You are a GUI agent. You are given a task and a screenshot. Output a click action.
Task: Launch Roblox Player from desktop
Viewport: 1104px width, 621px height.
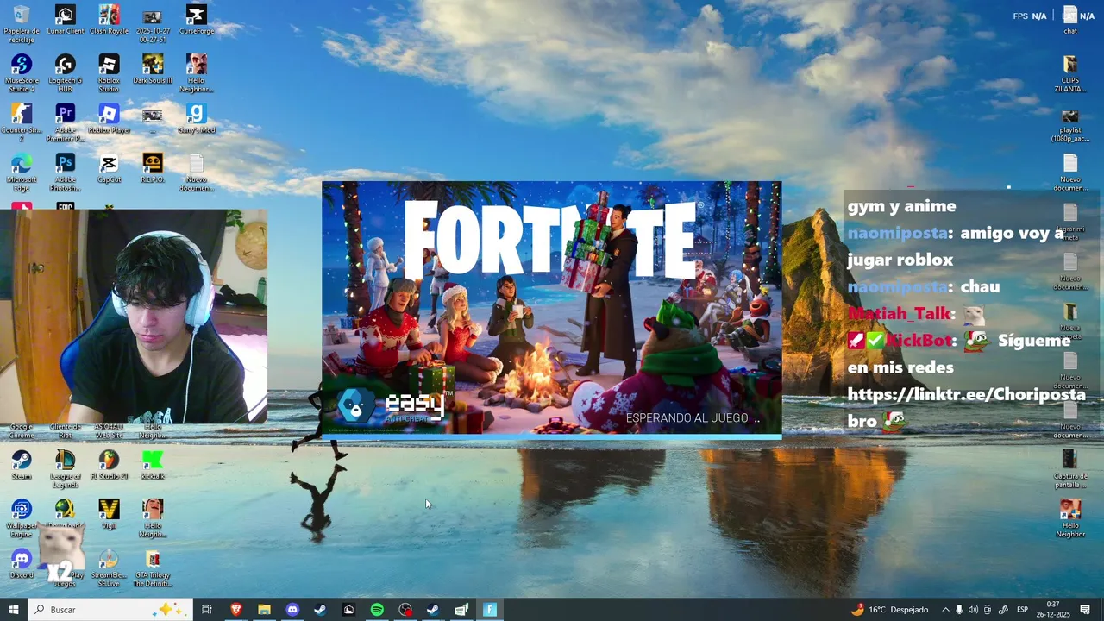[x=109, y=119]
